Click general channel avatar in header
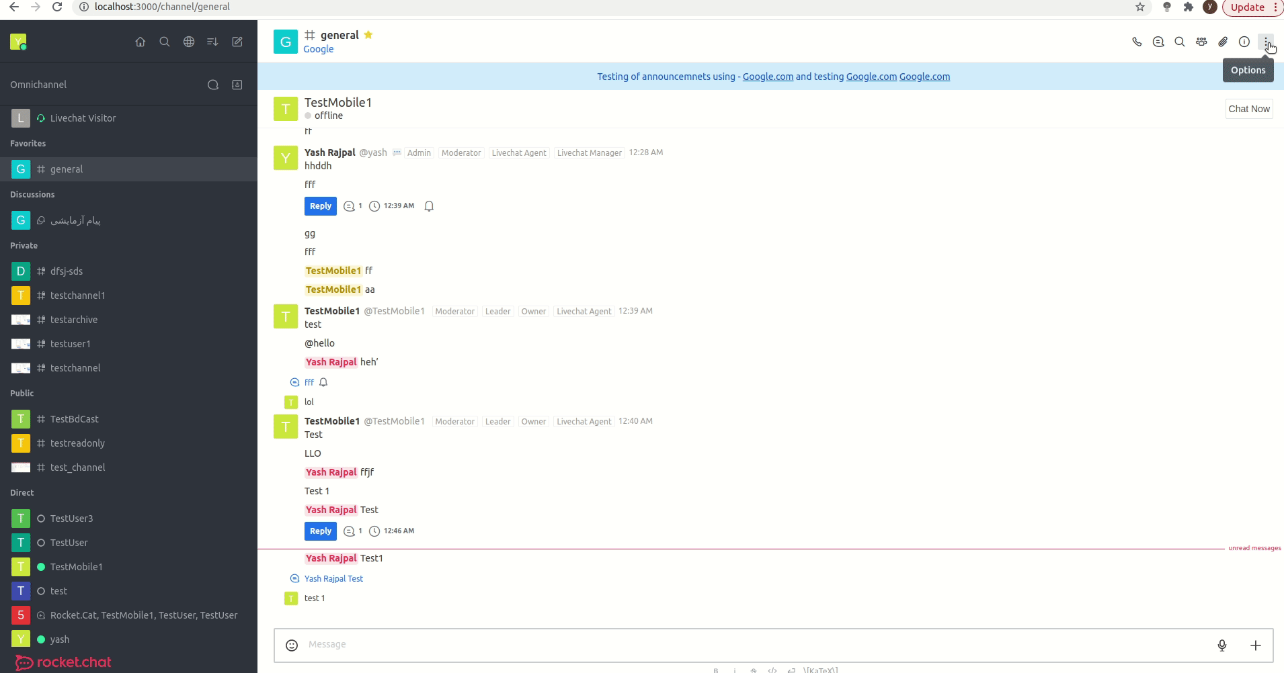The width and height of the screenshot is (1284, 673). point(286,42)
